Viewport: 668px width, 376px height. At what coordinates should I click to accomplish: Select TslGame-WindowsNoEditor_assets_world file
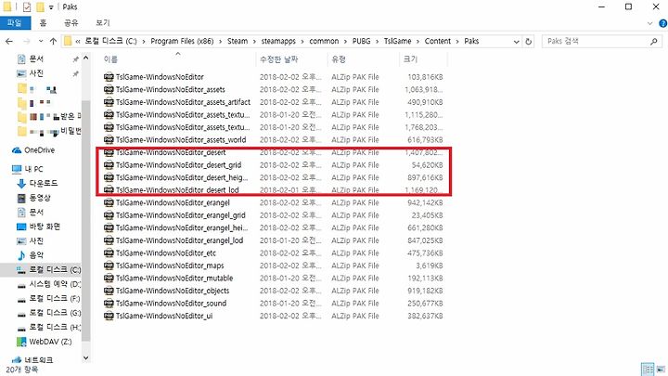pos(181,140)
